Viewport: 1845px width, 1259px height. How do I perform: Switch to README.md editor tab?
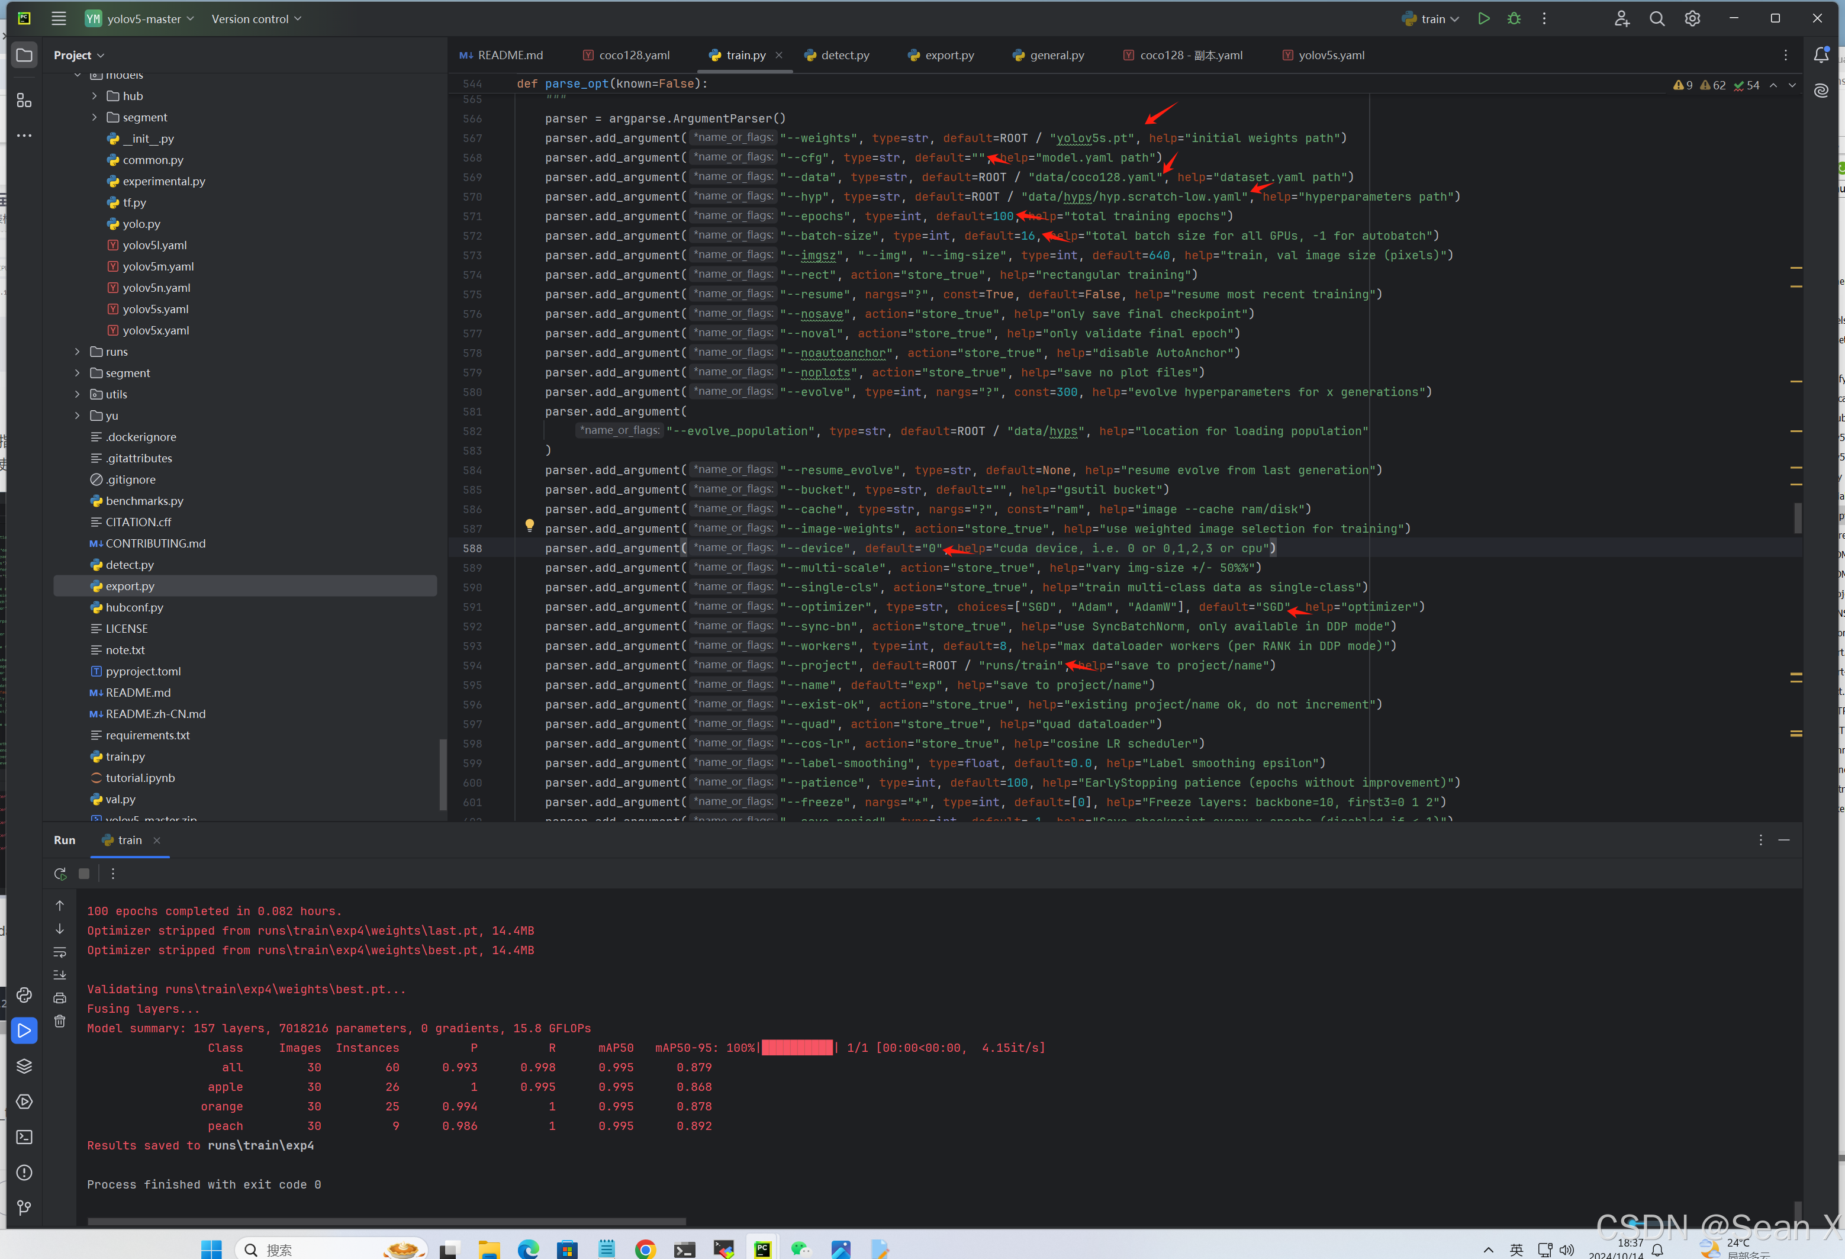point(502,55)
